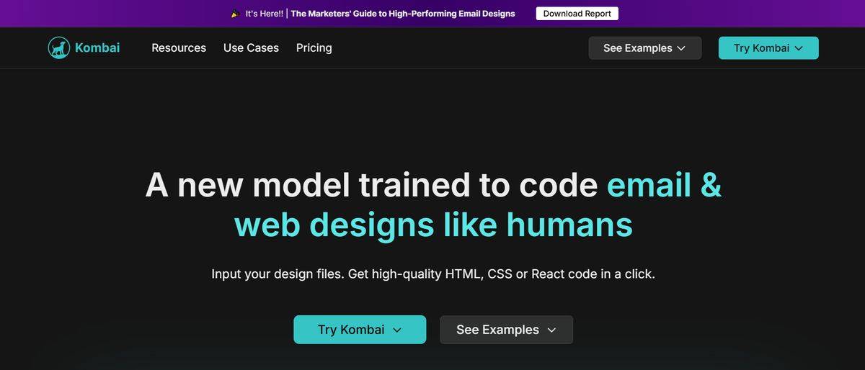Open the Kombai brand name link
Image resolution: width=865 pixels, height=370 pixels.
[97, 48]
